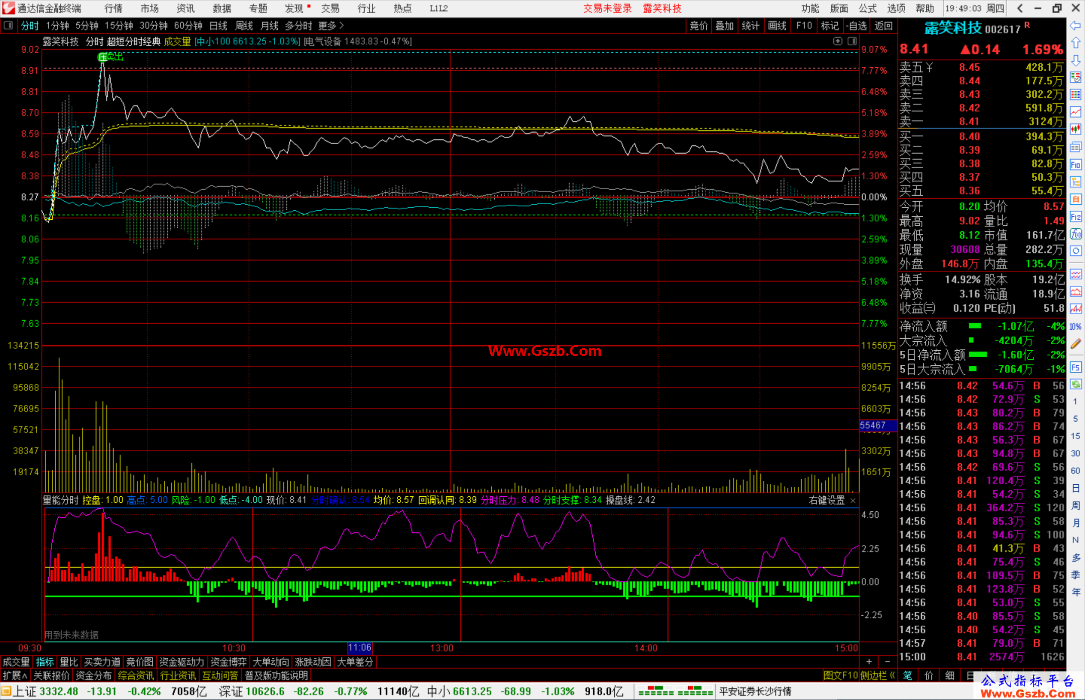The image size is (1085, 700).
Task: Click the 10% scale sidebar icon
Action: pos(1075,326)
